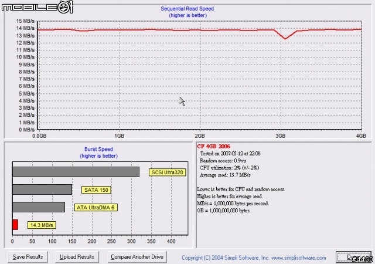The image size is (375, 264).
Task: Click the Upload Results button
Action: point(77,257)
